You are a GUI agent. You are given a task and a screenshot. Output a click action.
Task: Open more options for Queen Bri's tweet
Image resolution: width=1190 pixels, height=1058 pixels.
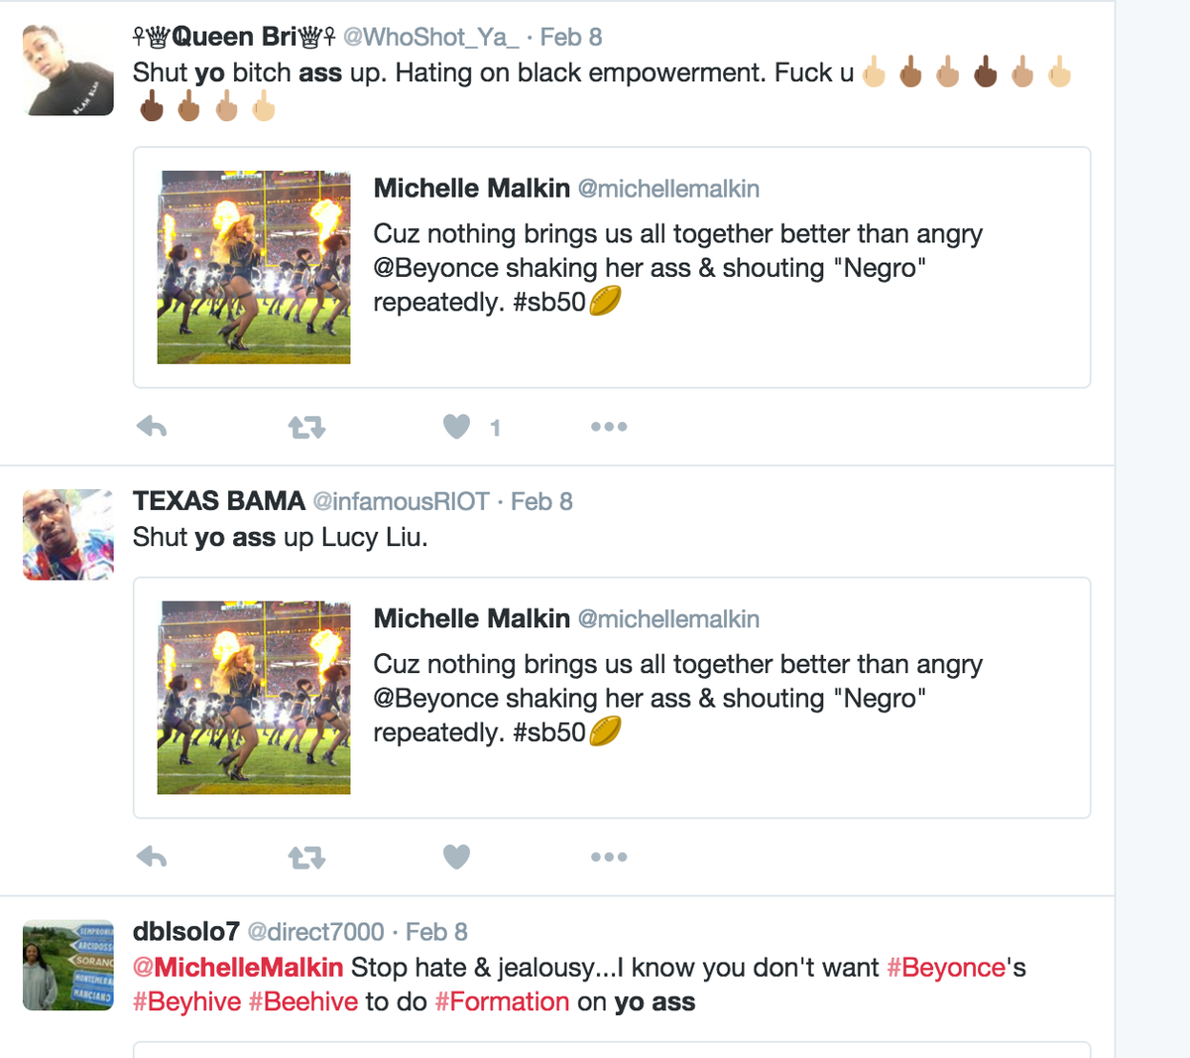click(x=609, y=427)
